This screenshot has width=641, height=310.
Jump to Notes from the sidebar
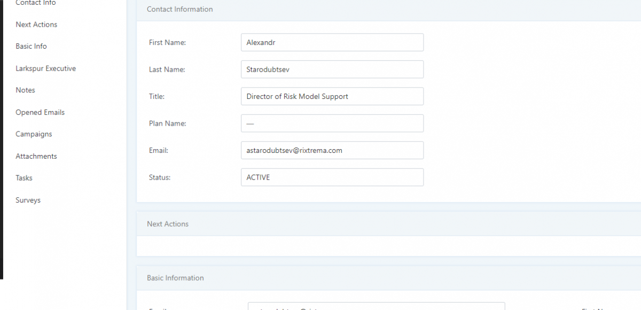25,90
